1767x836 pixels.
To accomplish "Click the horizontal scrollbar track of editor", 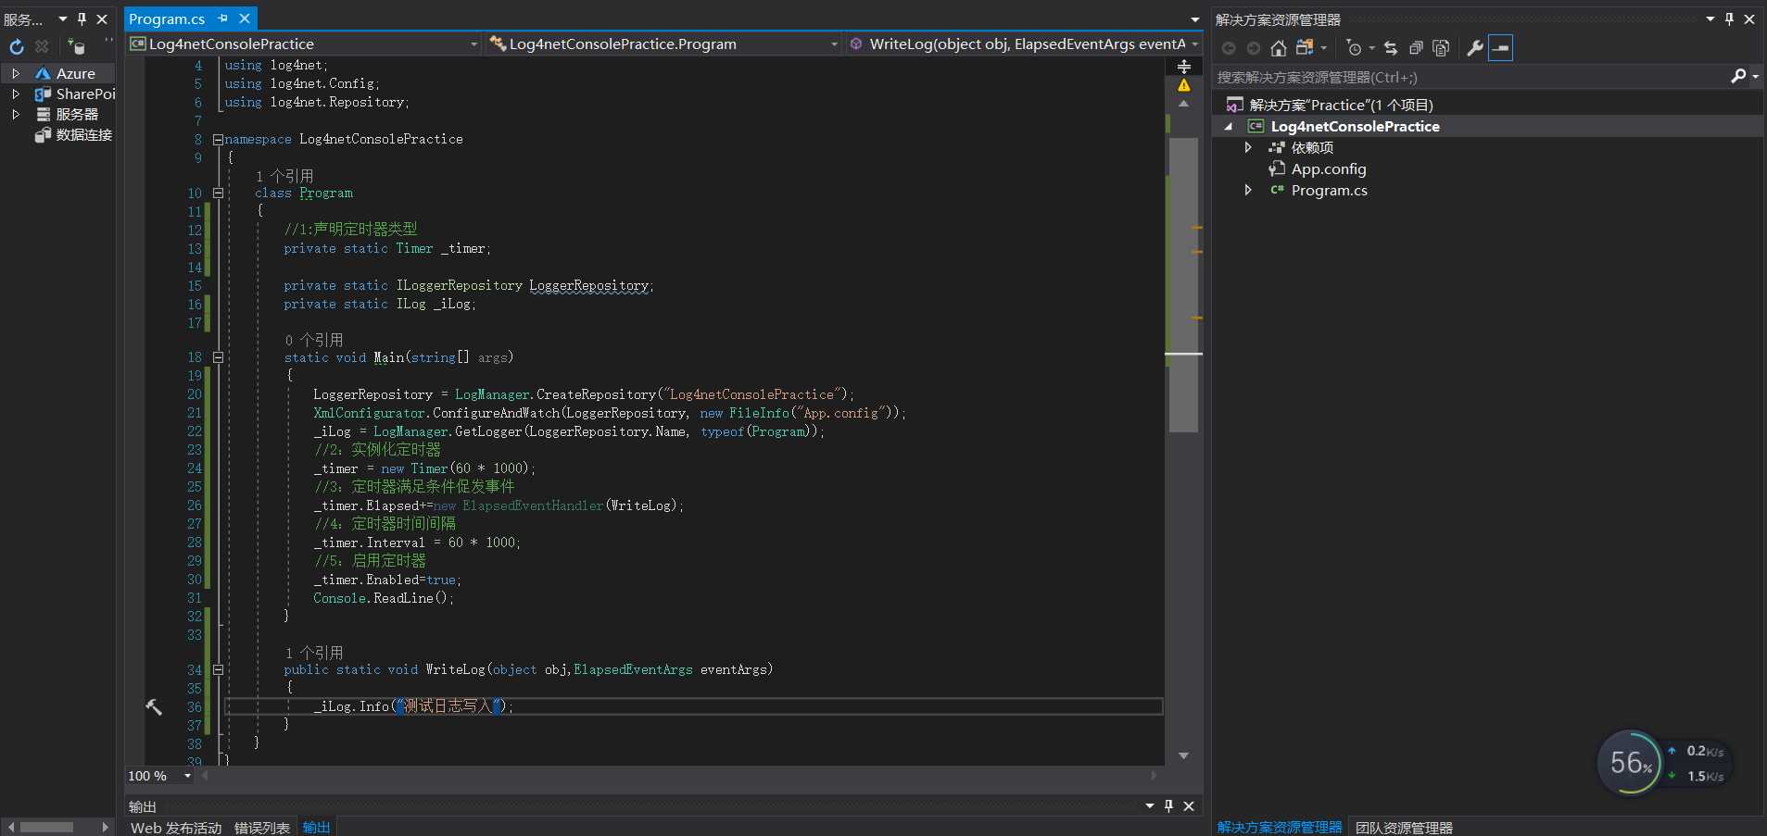I will pos(679,776).
